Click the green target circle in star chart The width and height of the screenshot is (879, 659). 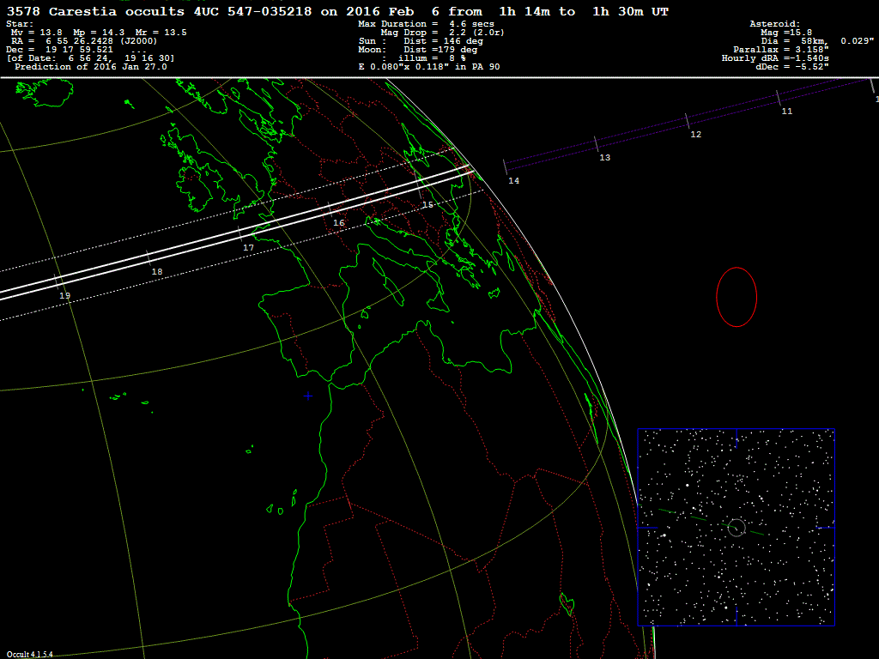[x=736, y=528]
